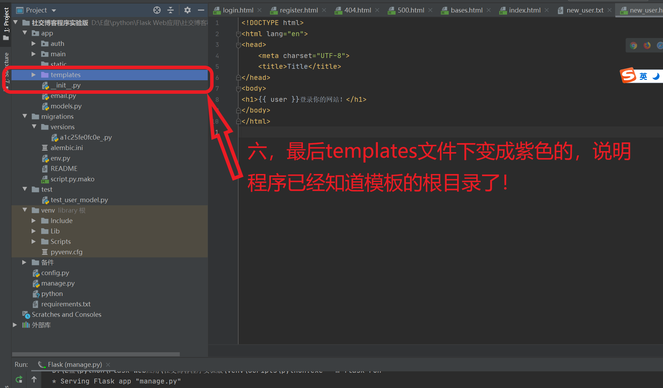Rerun the Flask app with green rerun icon
663x388 pixels.
(19, 379)
